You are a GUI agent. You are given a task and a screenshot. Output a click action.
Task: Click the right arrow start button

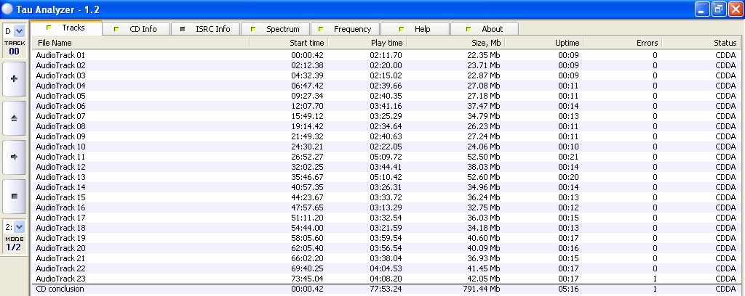click(x=15, y=157)
